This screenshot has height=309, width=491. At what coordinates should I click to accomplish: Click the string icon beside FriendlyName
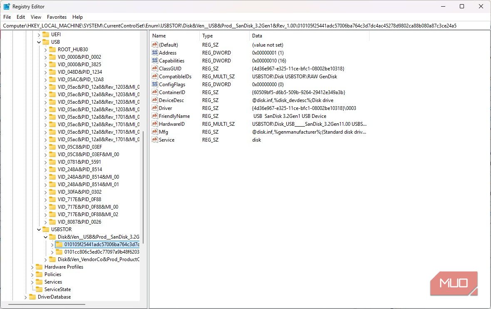coord(154,116)
